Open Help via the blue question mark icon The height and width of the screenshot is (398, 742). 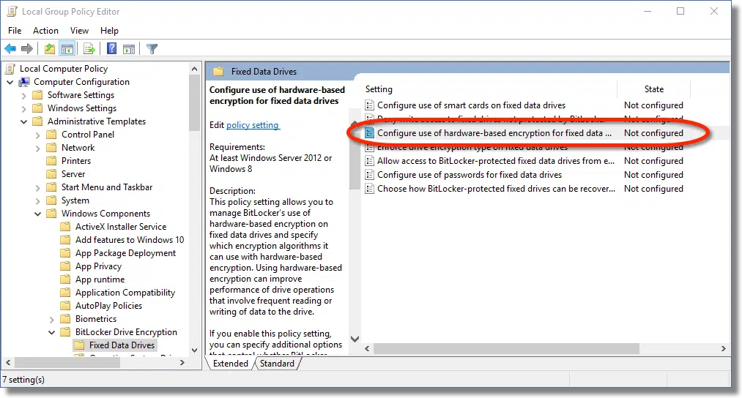pos(111,49)
